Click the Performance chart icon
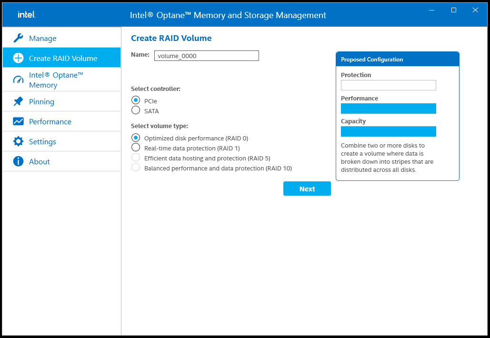The height and width of the screenshot is (338, 490). (x=18, y=121)
